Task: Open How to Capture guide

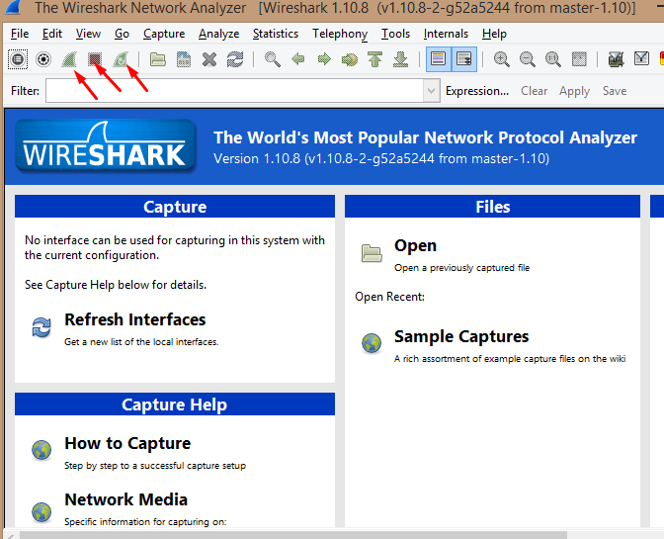Action: pos(127,443)
